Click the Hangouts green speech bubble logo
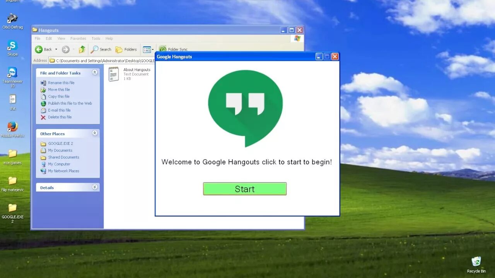Screen dimensions: 495x278 pyautogui.click(x=245, y=108)
